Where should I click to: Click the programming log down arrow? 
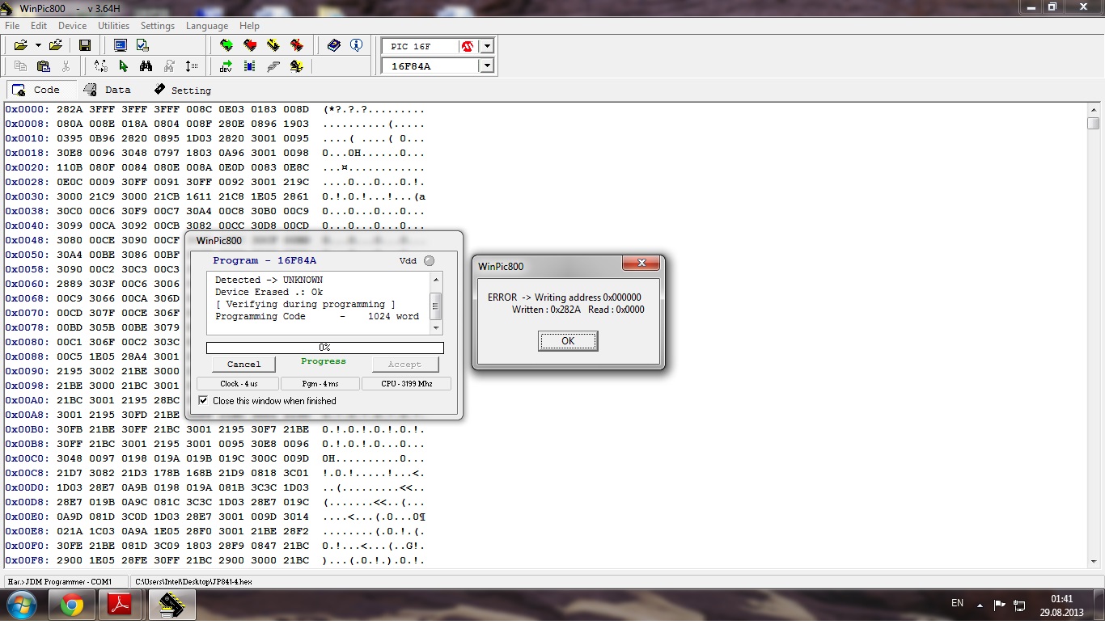point(436,328)
